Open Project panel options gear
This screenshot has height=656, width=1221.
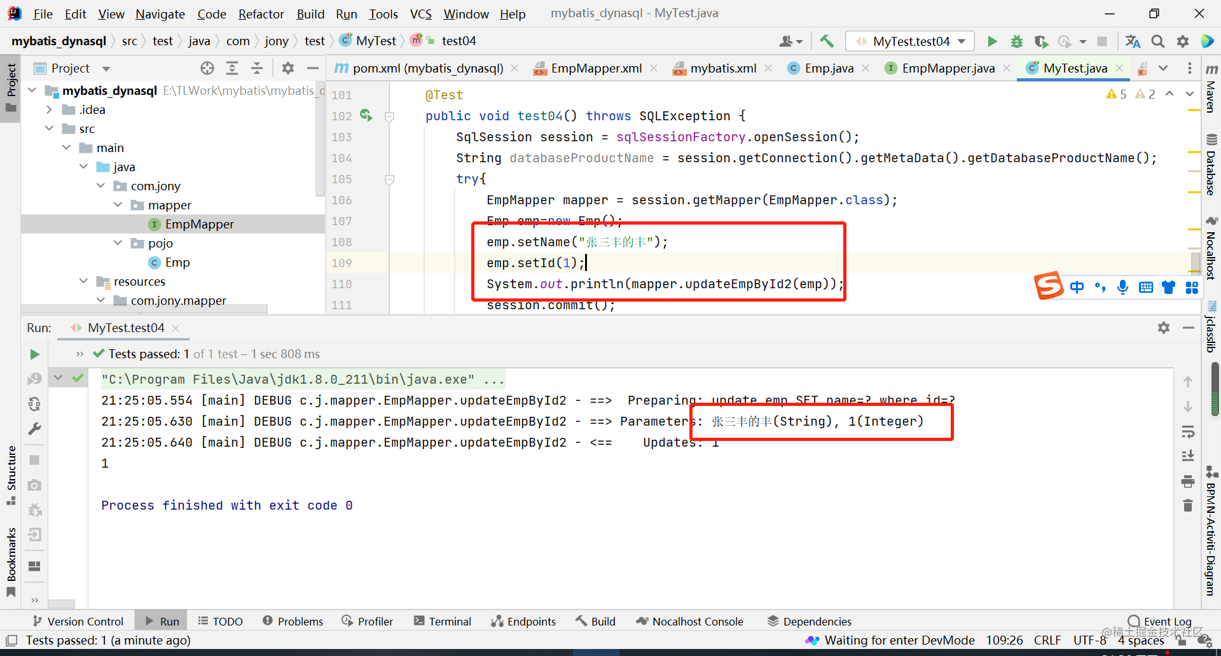288,68
